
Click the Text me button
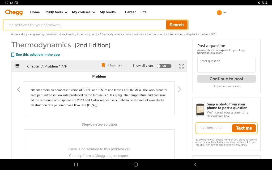(x=244, y=128)
